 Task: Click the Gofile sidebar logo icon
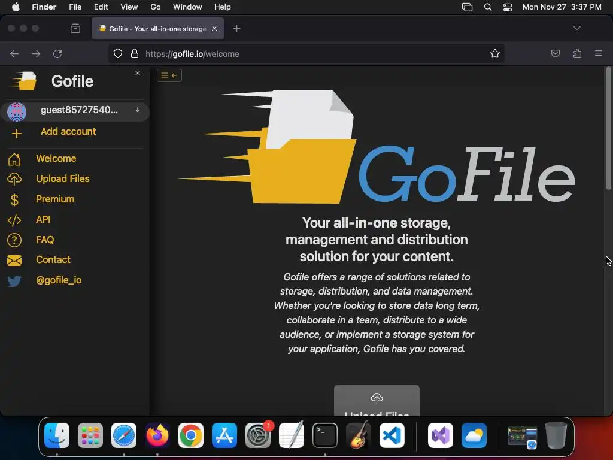[23, 81]
